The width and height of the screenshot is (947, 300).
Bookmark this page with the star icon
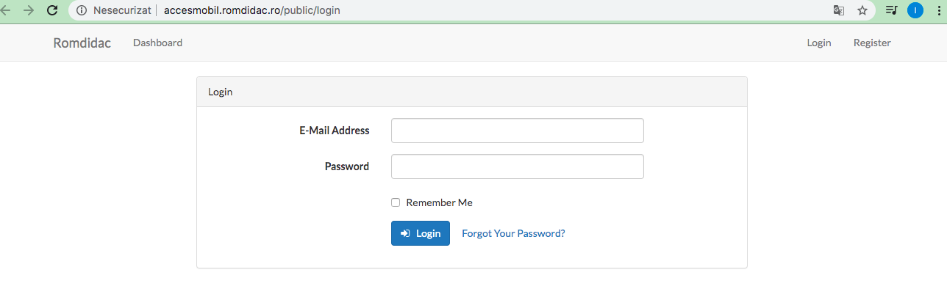(862, 10)
